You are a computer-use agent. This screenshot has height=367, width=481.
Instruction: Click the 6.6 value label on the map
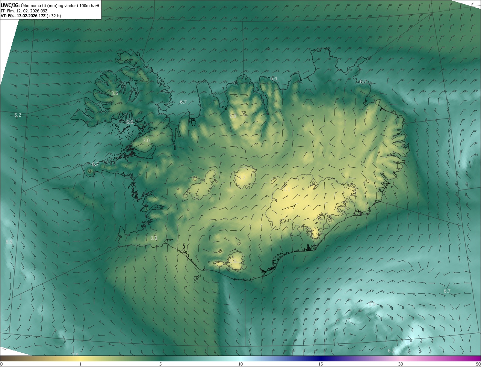[x=130, y=122]
